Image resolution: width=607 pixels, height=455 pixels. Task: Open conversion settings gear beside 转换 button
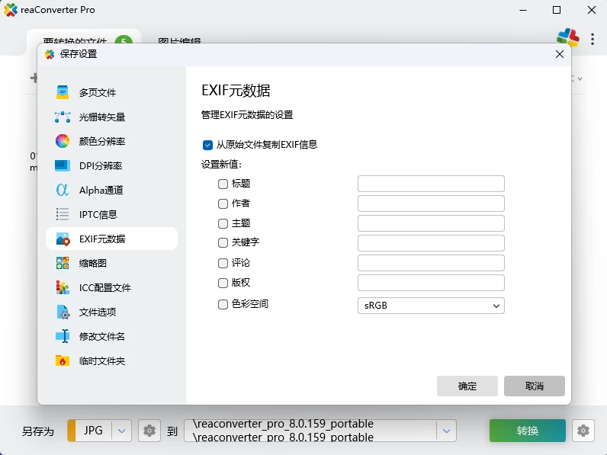583,431
